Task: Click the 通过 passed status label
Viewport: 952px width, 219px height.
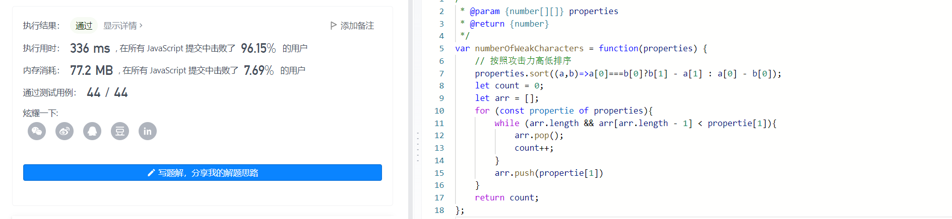Action: click(84, 26)
